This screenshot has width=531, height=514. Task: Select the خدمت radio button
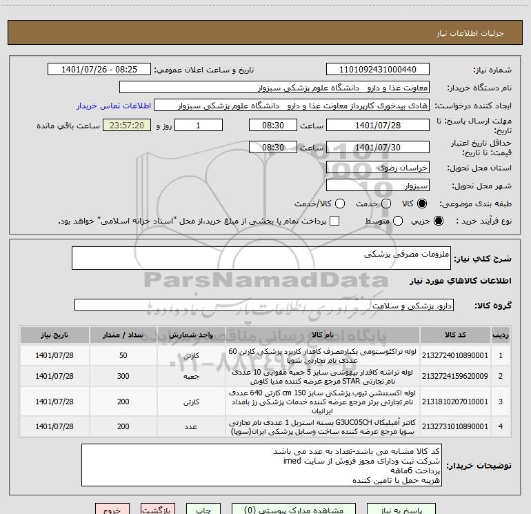386,204
